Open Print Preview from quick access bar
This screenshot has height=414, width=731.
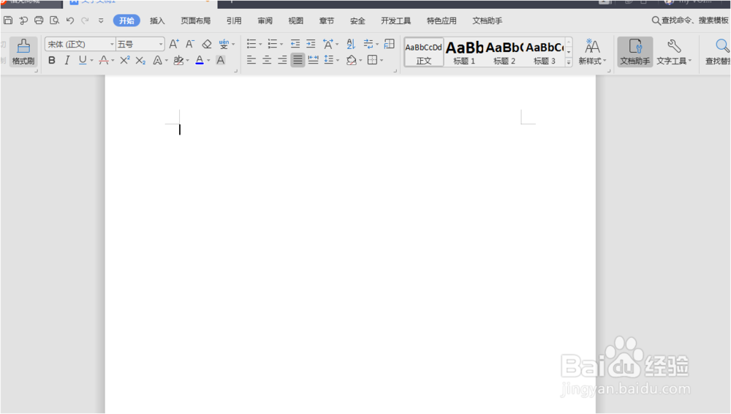pyautogui.click(x=55, y=20)
